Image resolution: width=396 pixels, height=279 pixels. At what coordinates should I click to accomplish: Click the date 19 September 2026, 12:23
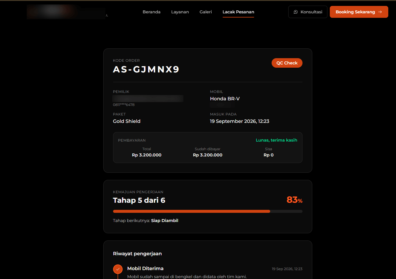pos(240,121)
